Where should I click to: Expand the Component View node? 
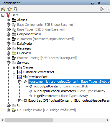pos(8,34)
